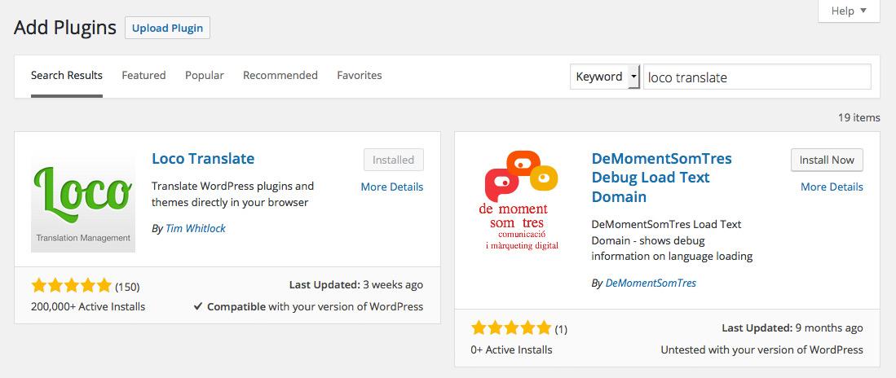Open the Recommended plugins tab
Screen dimensions: 896x378
[x=280, y=76]
